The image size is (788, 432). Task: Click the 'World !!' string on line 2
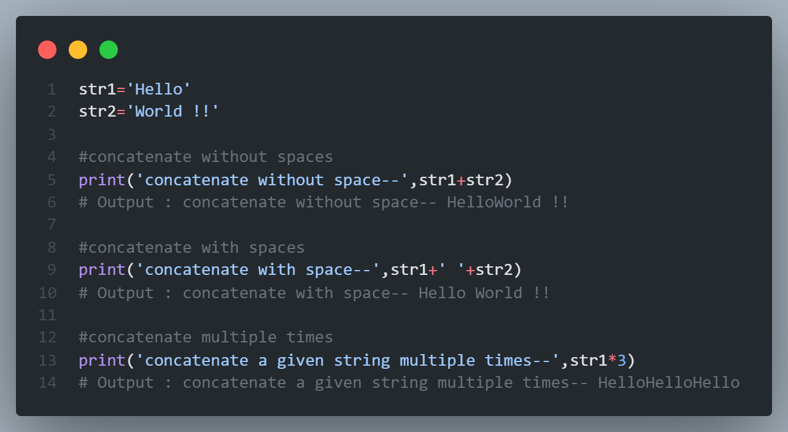[x=172, y=112]
